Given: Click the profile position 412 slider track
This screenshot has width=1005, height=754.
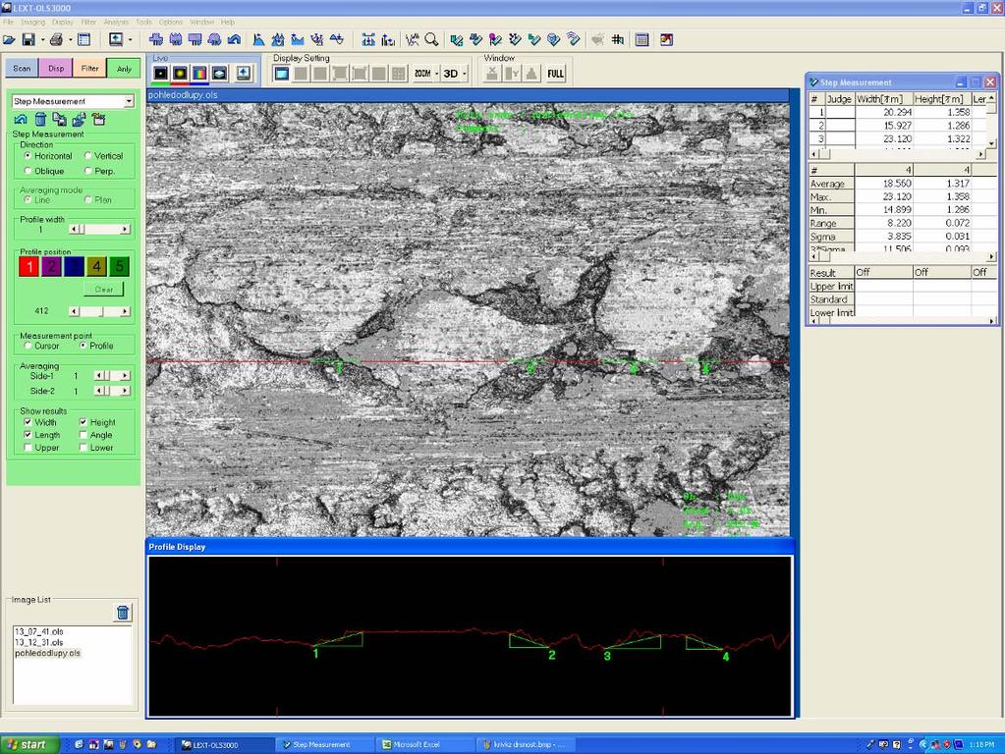Looking at the screenshot, I should (x=99, y=311).
